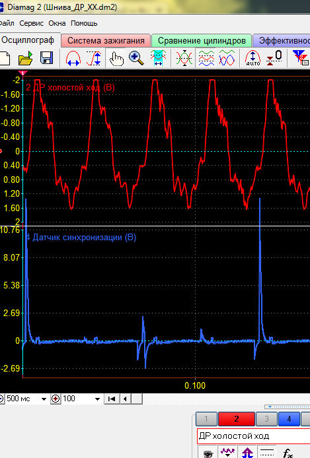Open the 500 мс timebase dropdown
Image resolution: width=310 pixels, height=458 pixels.
(x=44, y=399)
